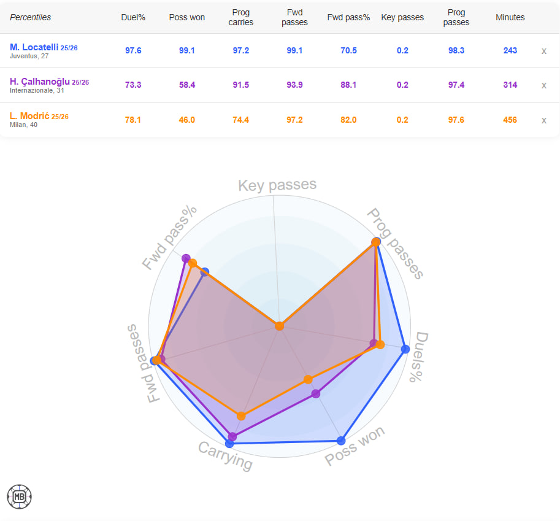
Task: Click the Percentiles header label
Action: tap(31, 17)
